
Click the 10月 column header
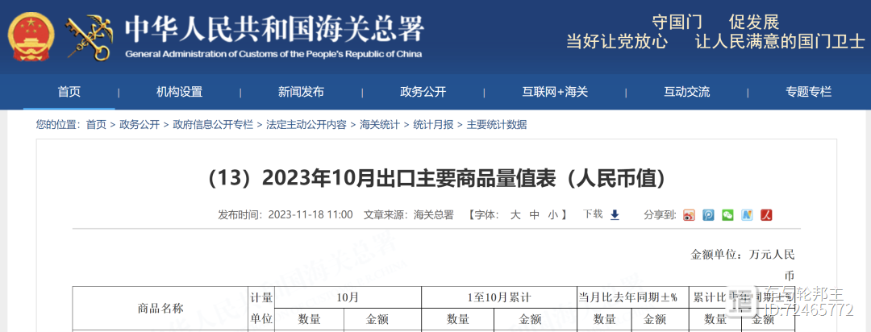point(348,297)
